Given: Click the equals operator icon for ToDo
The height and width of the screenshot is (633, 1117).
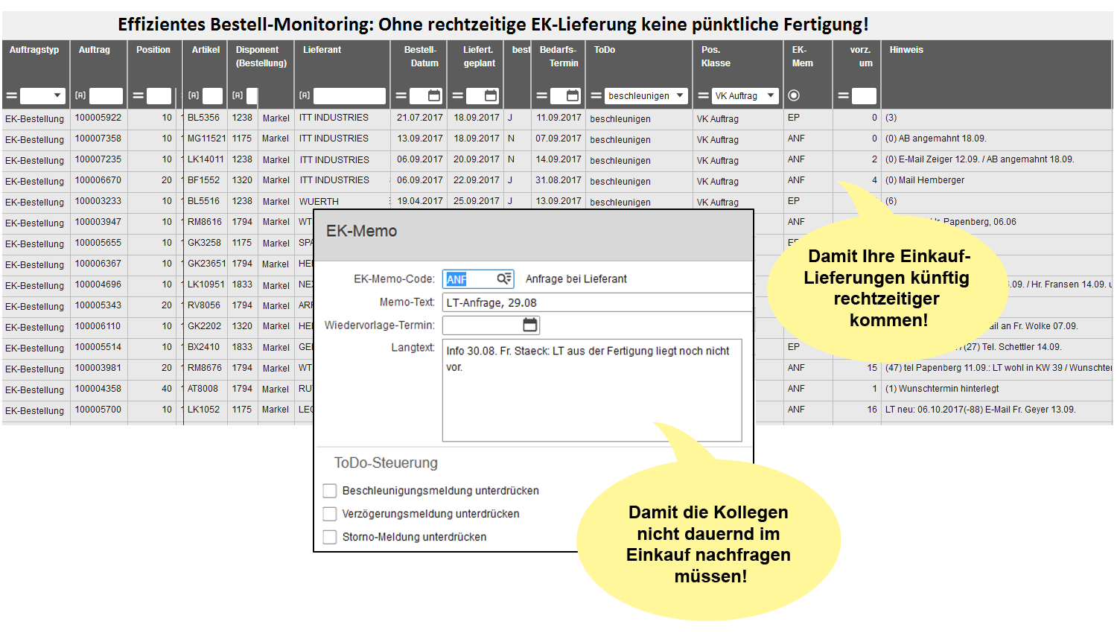Looking at the screenshot, I should coord(596,95).
